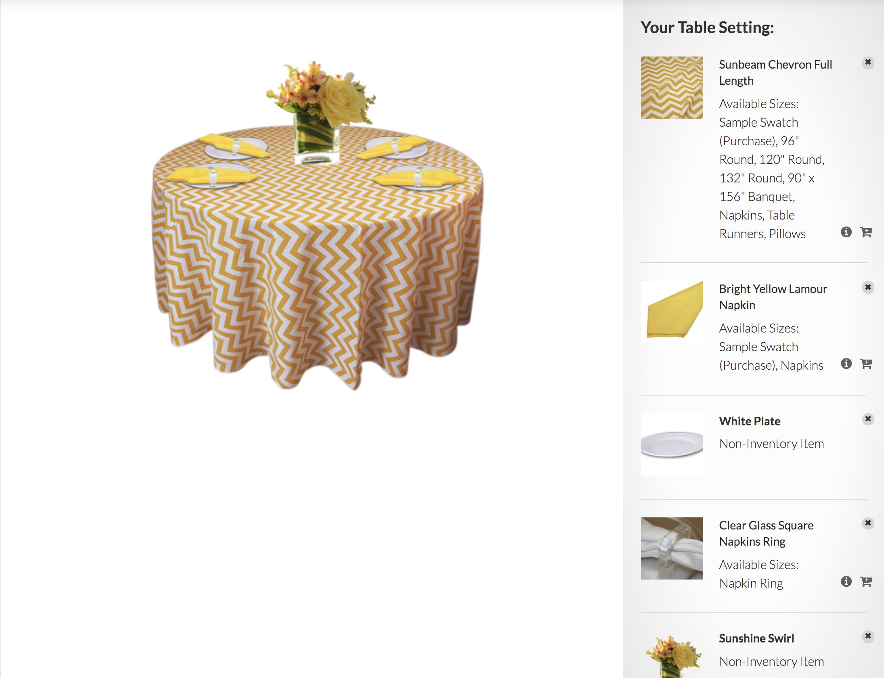Select the yellow napkin thumbnail
Viewport: 884px width, 678px height.
click(672, 312)
